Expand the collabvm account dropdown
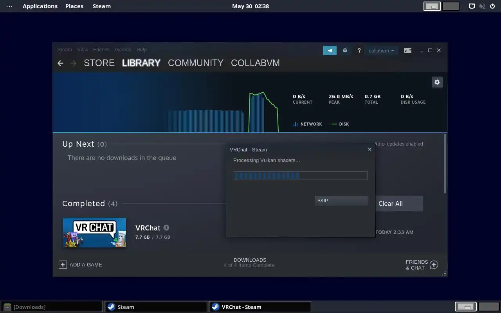Viewport: 501px width, 313px height. point(381,50)
